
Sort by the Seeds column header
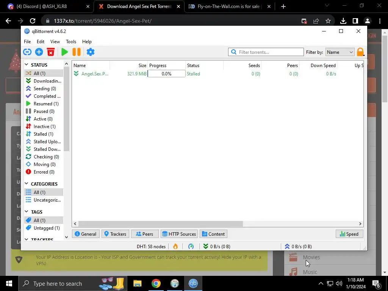[242, 65]
